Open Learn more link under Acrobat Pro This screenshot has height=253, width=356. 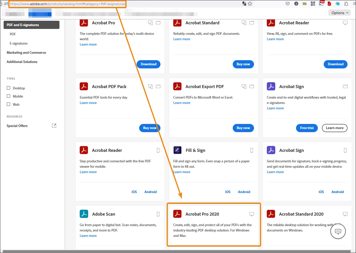[x=88, y=44]
